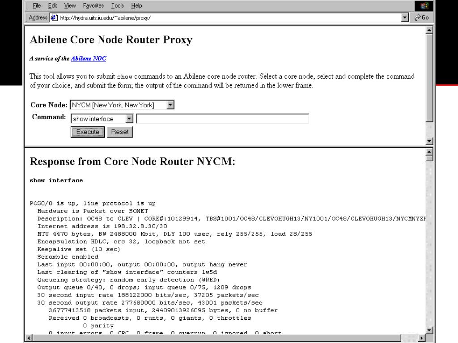
Task: Click 'Queueing strategy: random early detection' line
Action: pyautogui.click(x=128, y=280)
